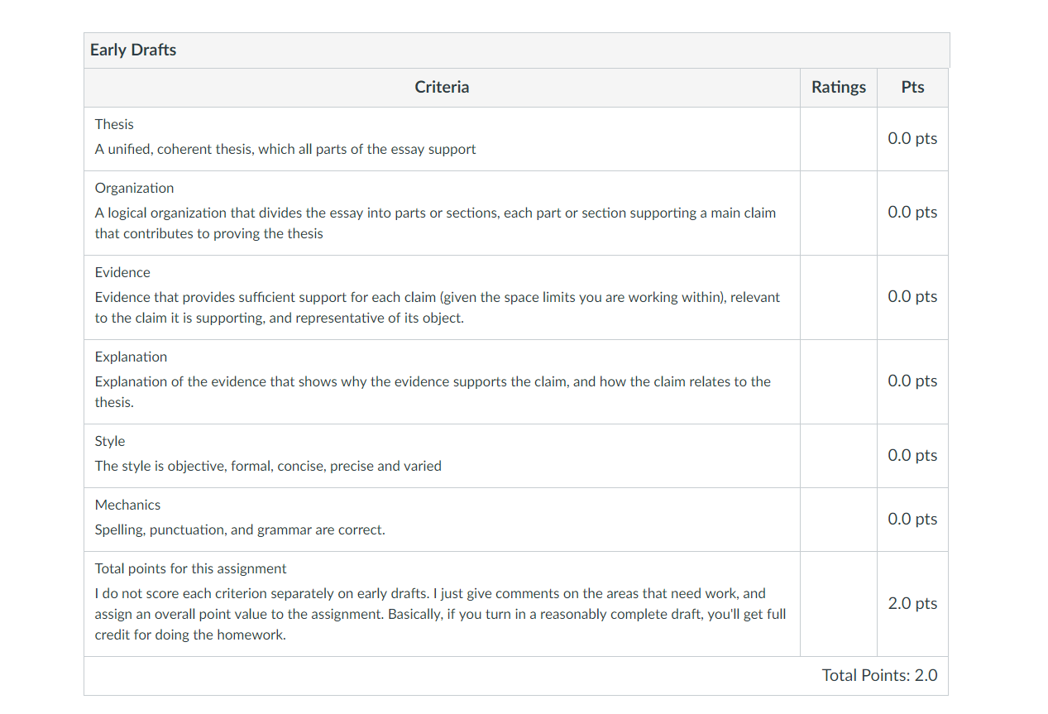1048x714 pixels.
Task: Click the Explanation criterion title
Action: coord(131,357)
